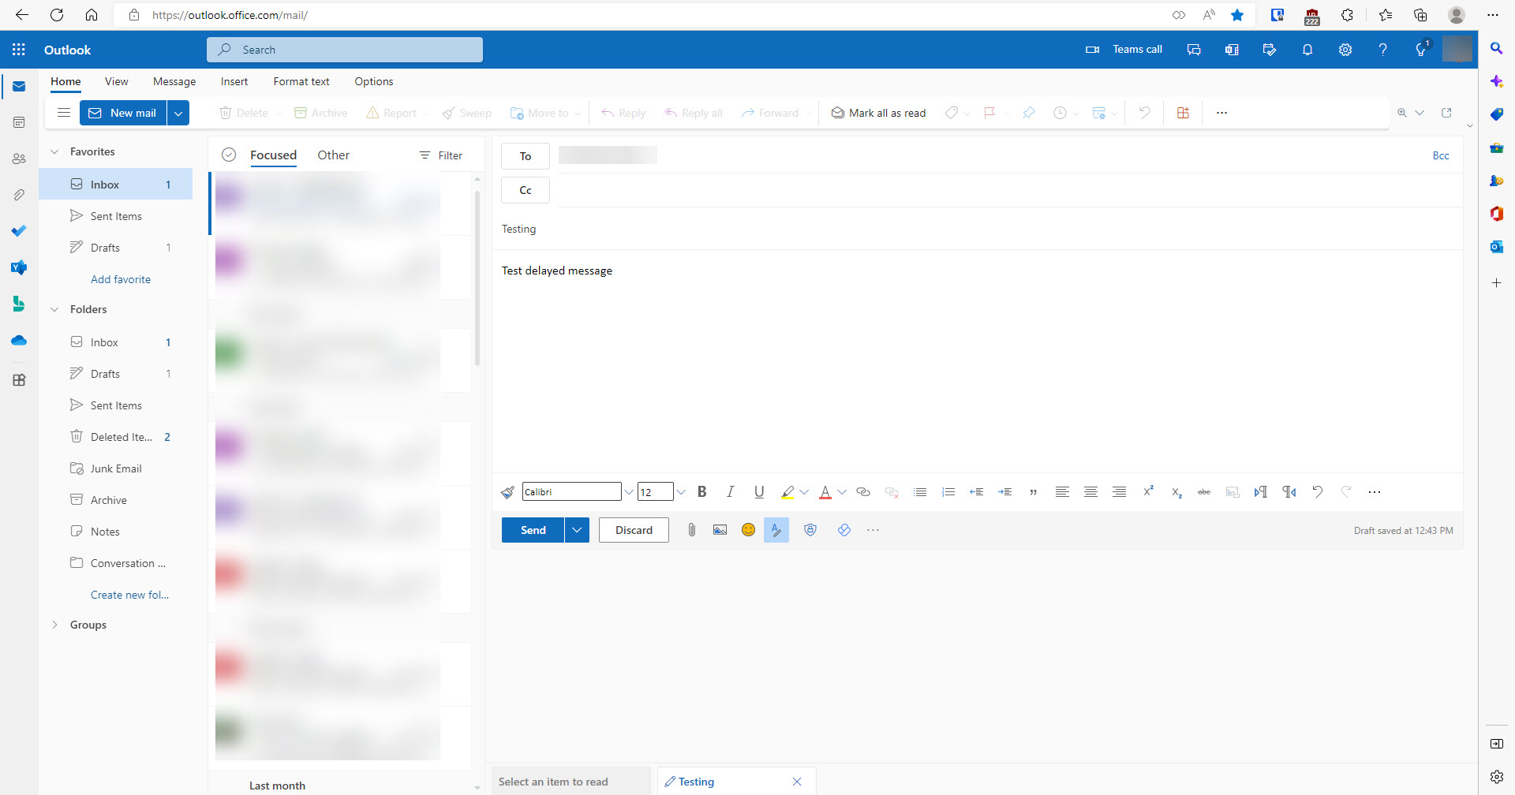The width and height of the screenshot is (1515, 795).
Task: Discard the current draft
Action: pos(634,529)
